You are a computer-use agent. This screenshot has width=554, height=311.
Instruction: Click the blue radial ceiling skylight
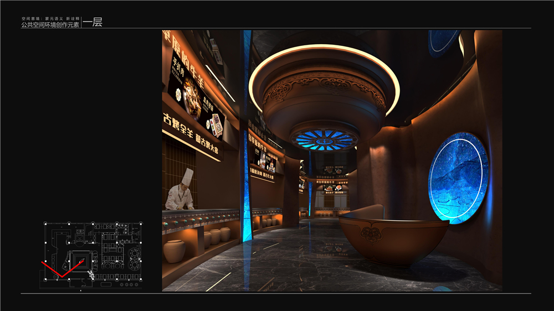click(x=325, y=138)
